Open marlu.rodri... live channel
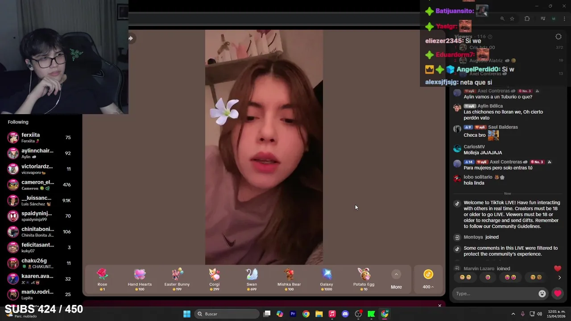 coord(41,294)
